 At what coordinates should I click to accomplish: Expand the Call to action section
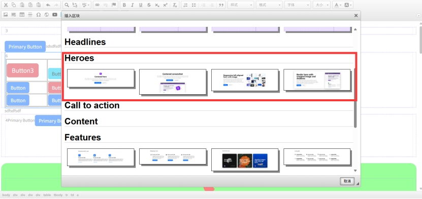[x=92, y=105]
